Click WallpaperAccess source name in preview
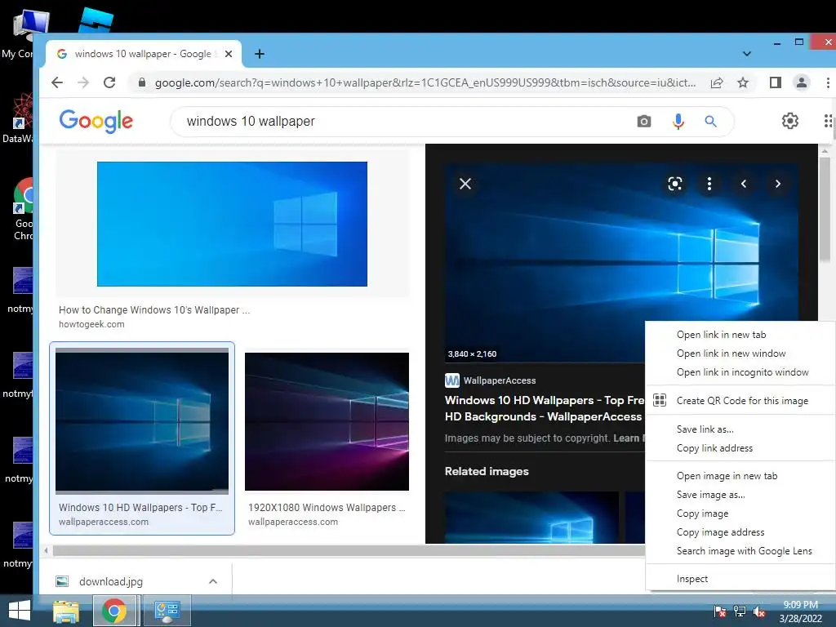This screenshot has width=836, height=627. pos(500,380)
